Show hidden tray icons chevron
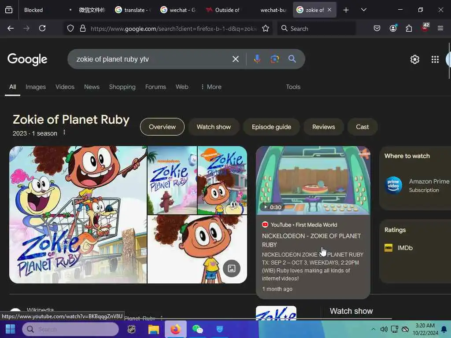 point(373,329)
